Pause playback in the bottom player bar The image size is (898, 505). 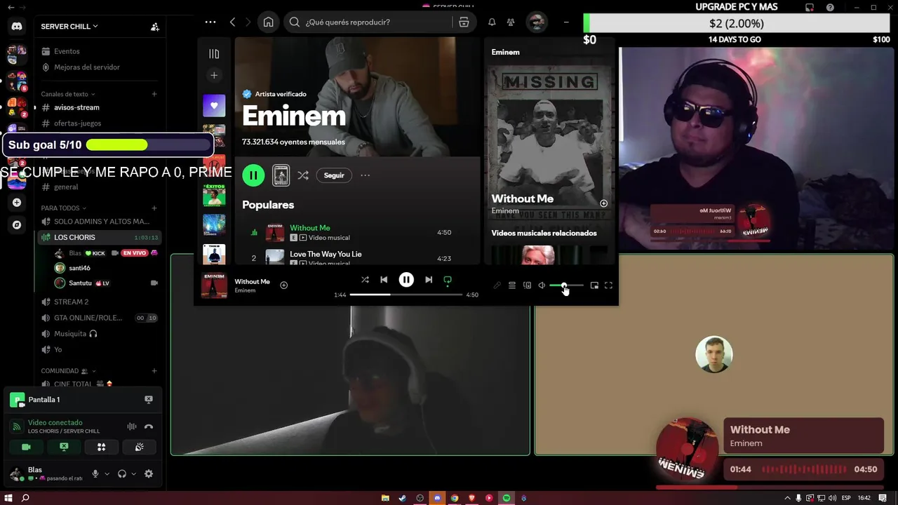tap(406, 280)
